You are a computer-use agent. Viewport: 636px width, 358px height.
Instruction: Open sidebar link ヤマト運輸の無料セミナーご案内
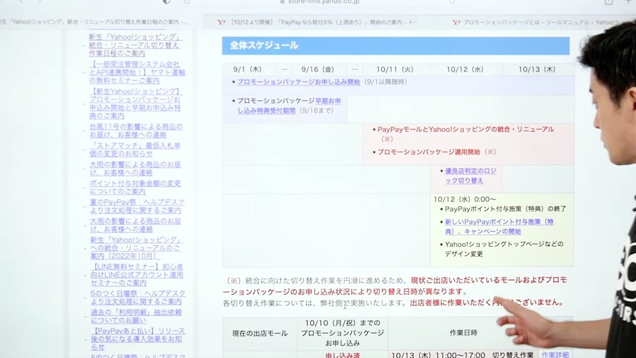tap(137, 73)
